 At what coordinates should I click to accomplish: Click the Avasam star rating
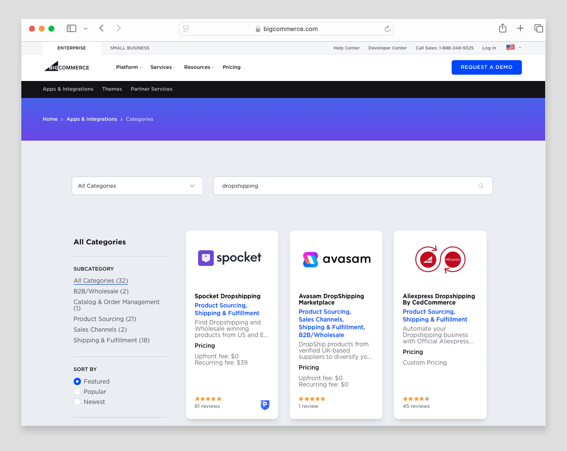(312, 399)
